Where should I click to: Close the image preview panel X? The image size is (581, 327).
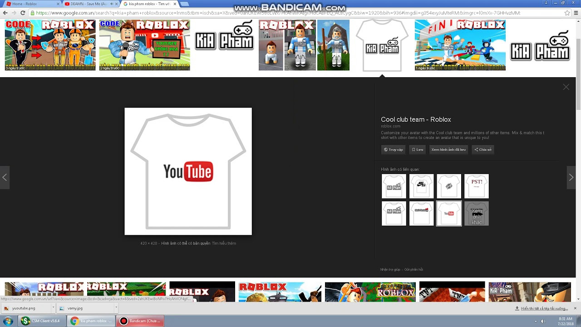click(566, 87)
